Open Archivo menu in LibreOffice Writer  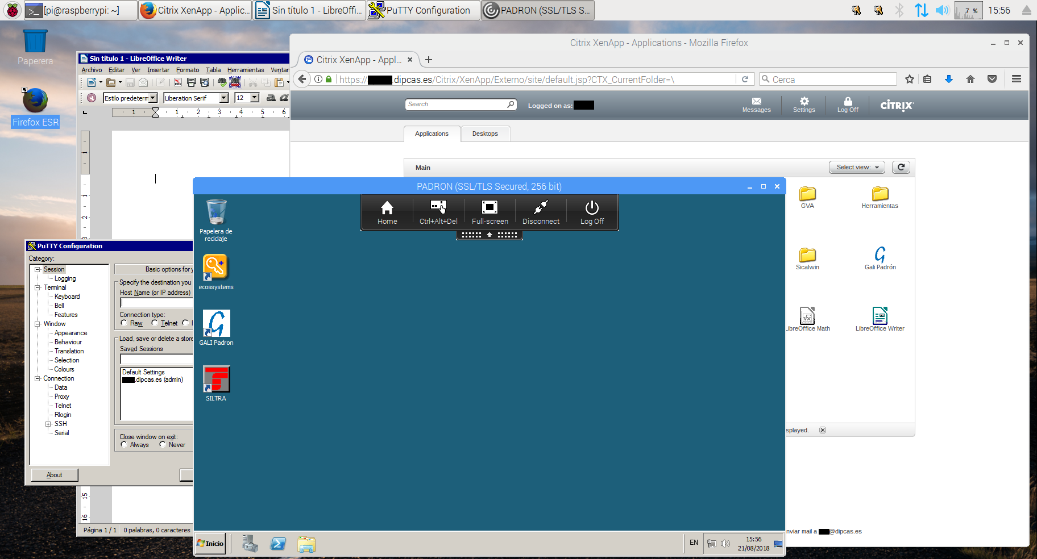tap(92, 70)
